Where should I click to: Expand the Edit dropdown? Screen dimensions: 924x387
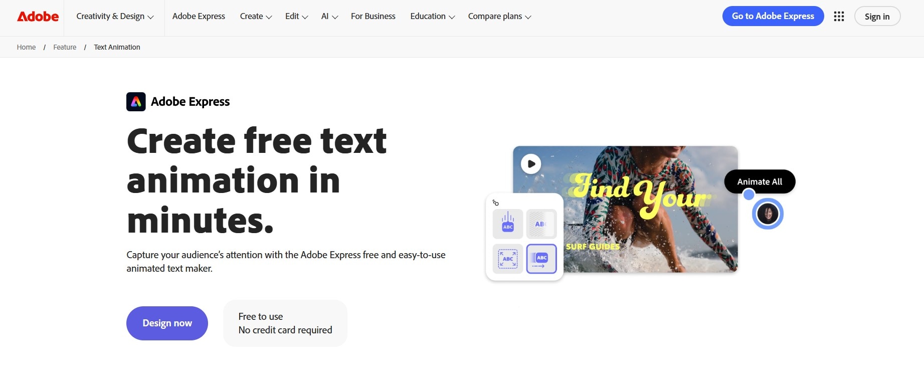[x=296, y=17]
